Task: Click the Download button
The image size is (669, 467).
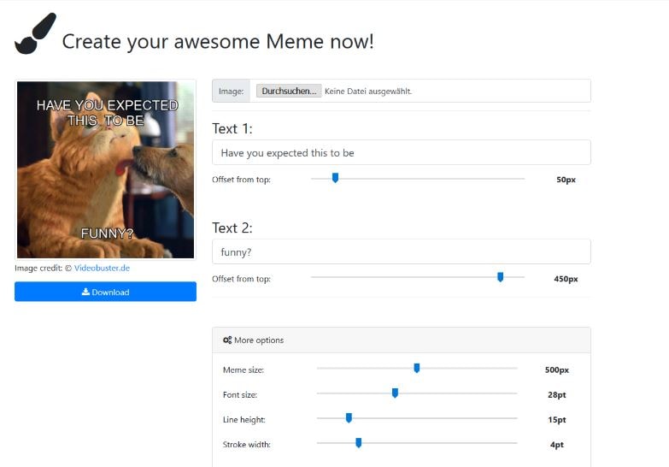Action: [105, 292]
